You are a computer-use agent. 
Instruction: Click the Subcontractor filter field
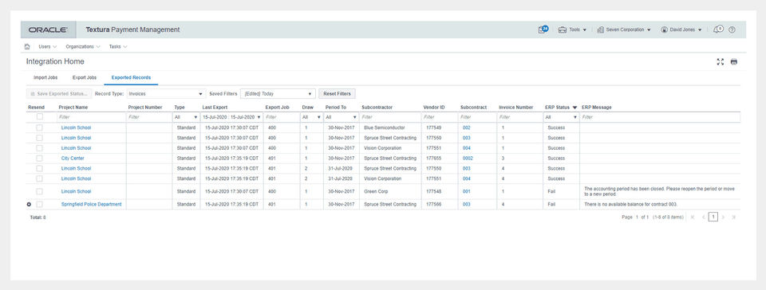pyautogui.click(x=390, y=117)
